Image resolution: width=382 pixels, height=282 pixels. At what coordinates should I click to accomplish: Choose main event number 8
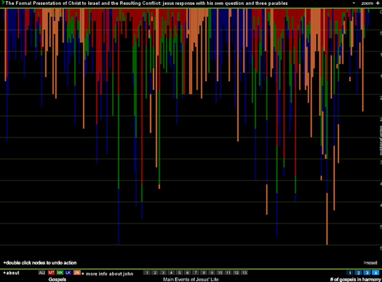click(204, 272)
